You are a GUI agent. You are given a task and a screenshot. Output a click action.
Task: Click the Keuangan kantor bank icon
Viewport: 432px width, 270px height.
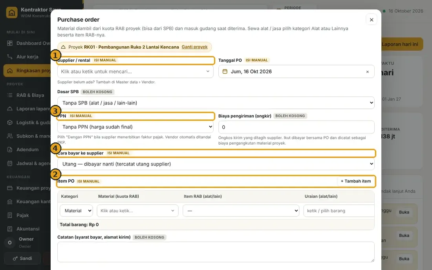tap(10, 202)
